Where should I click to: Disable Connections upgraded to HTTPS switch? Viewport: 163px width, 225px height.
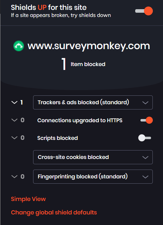click(x=146, y=120)
